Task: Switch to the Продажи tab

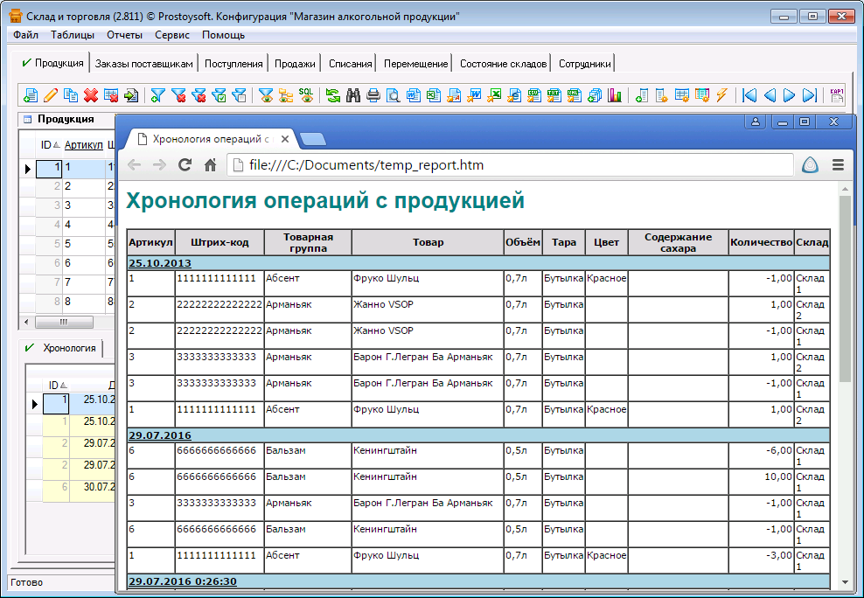Action: coord(295,63)
